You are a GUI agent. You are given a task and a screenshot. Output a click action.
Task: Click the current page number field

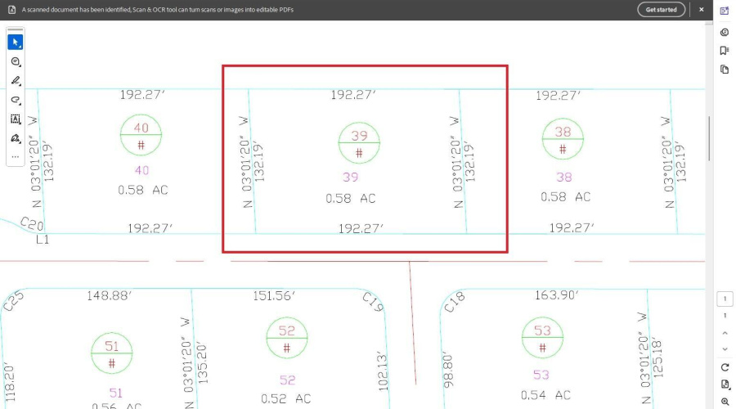[725, 299]
